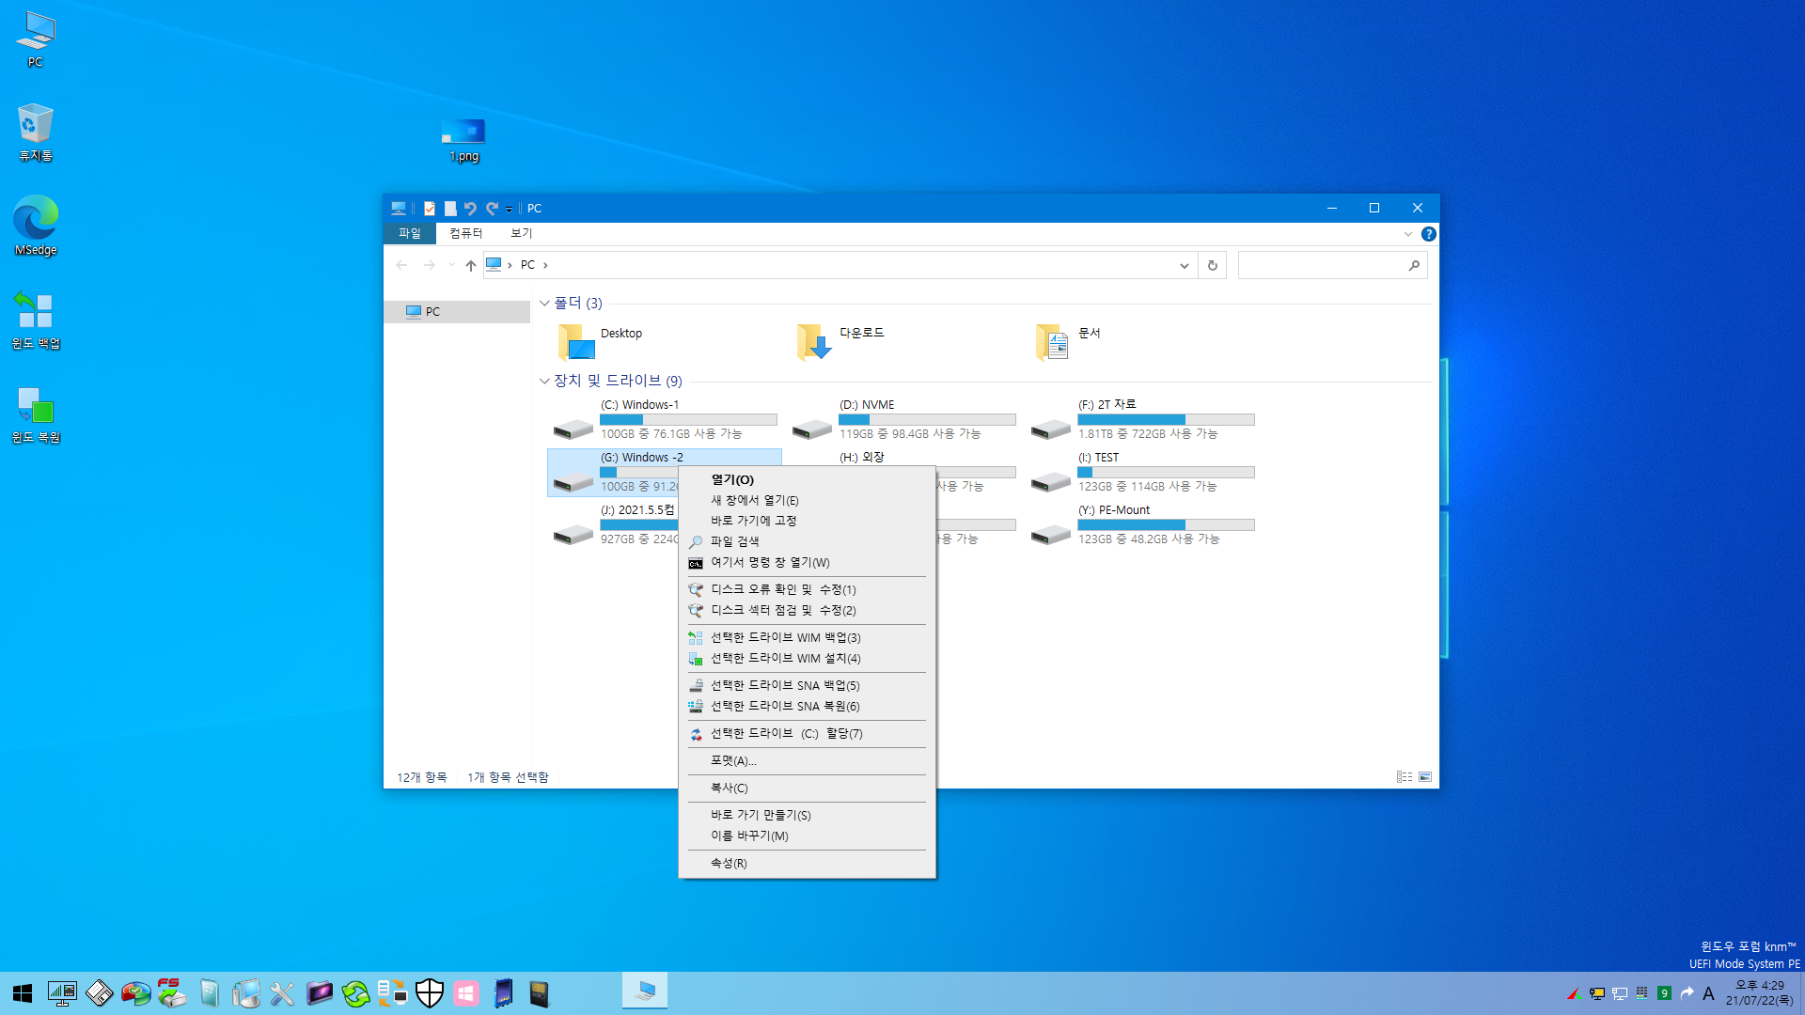1805x1015 pixels.
Task: Launch MSedge from the desktop
Action: coord(36,226)
